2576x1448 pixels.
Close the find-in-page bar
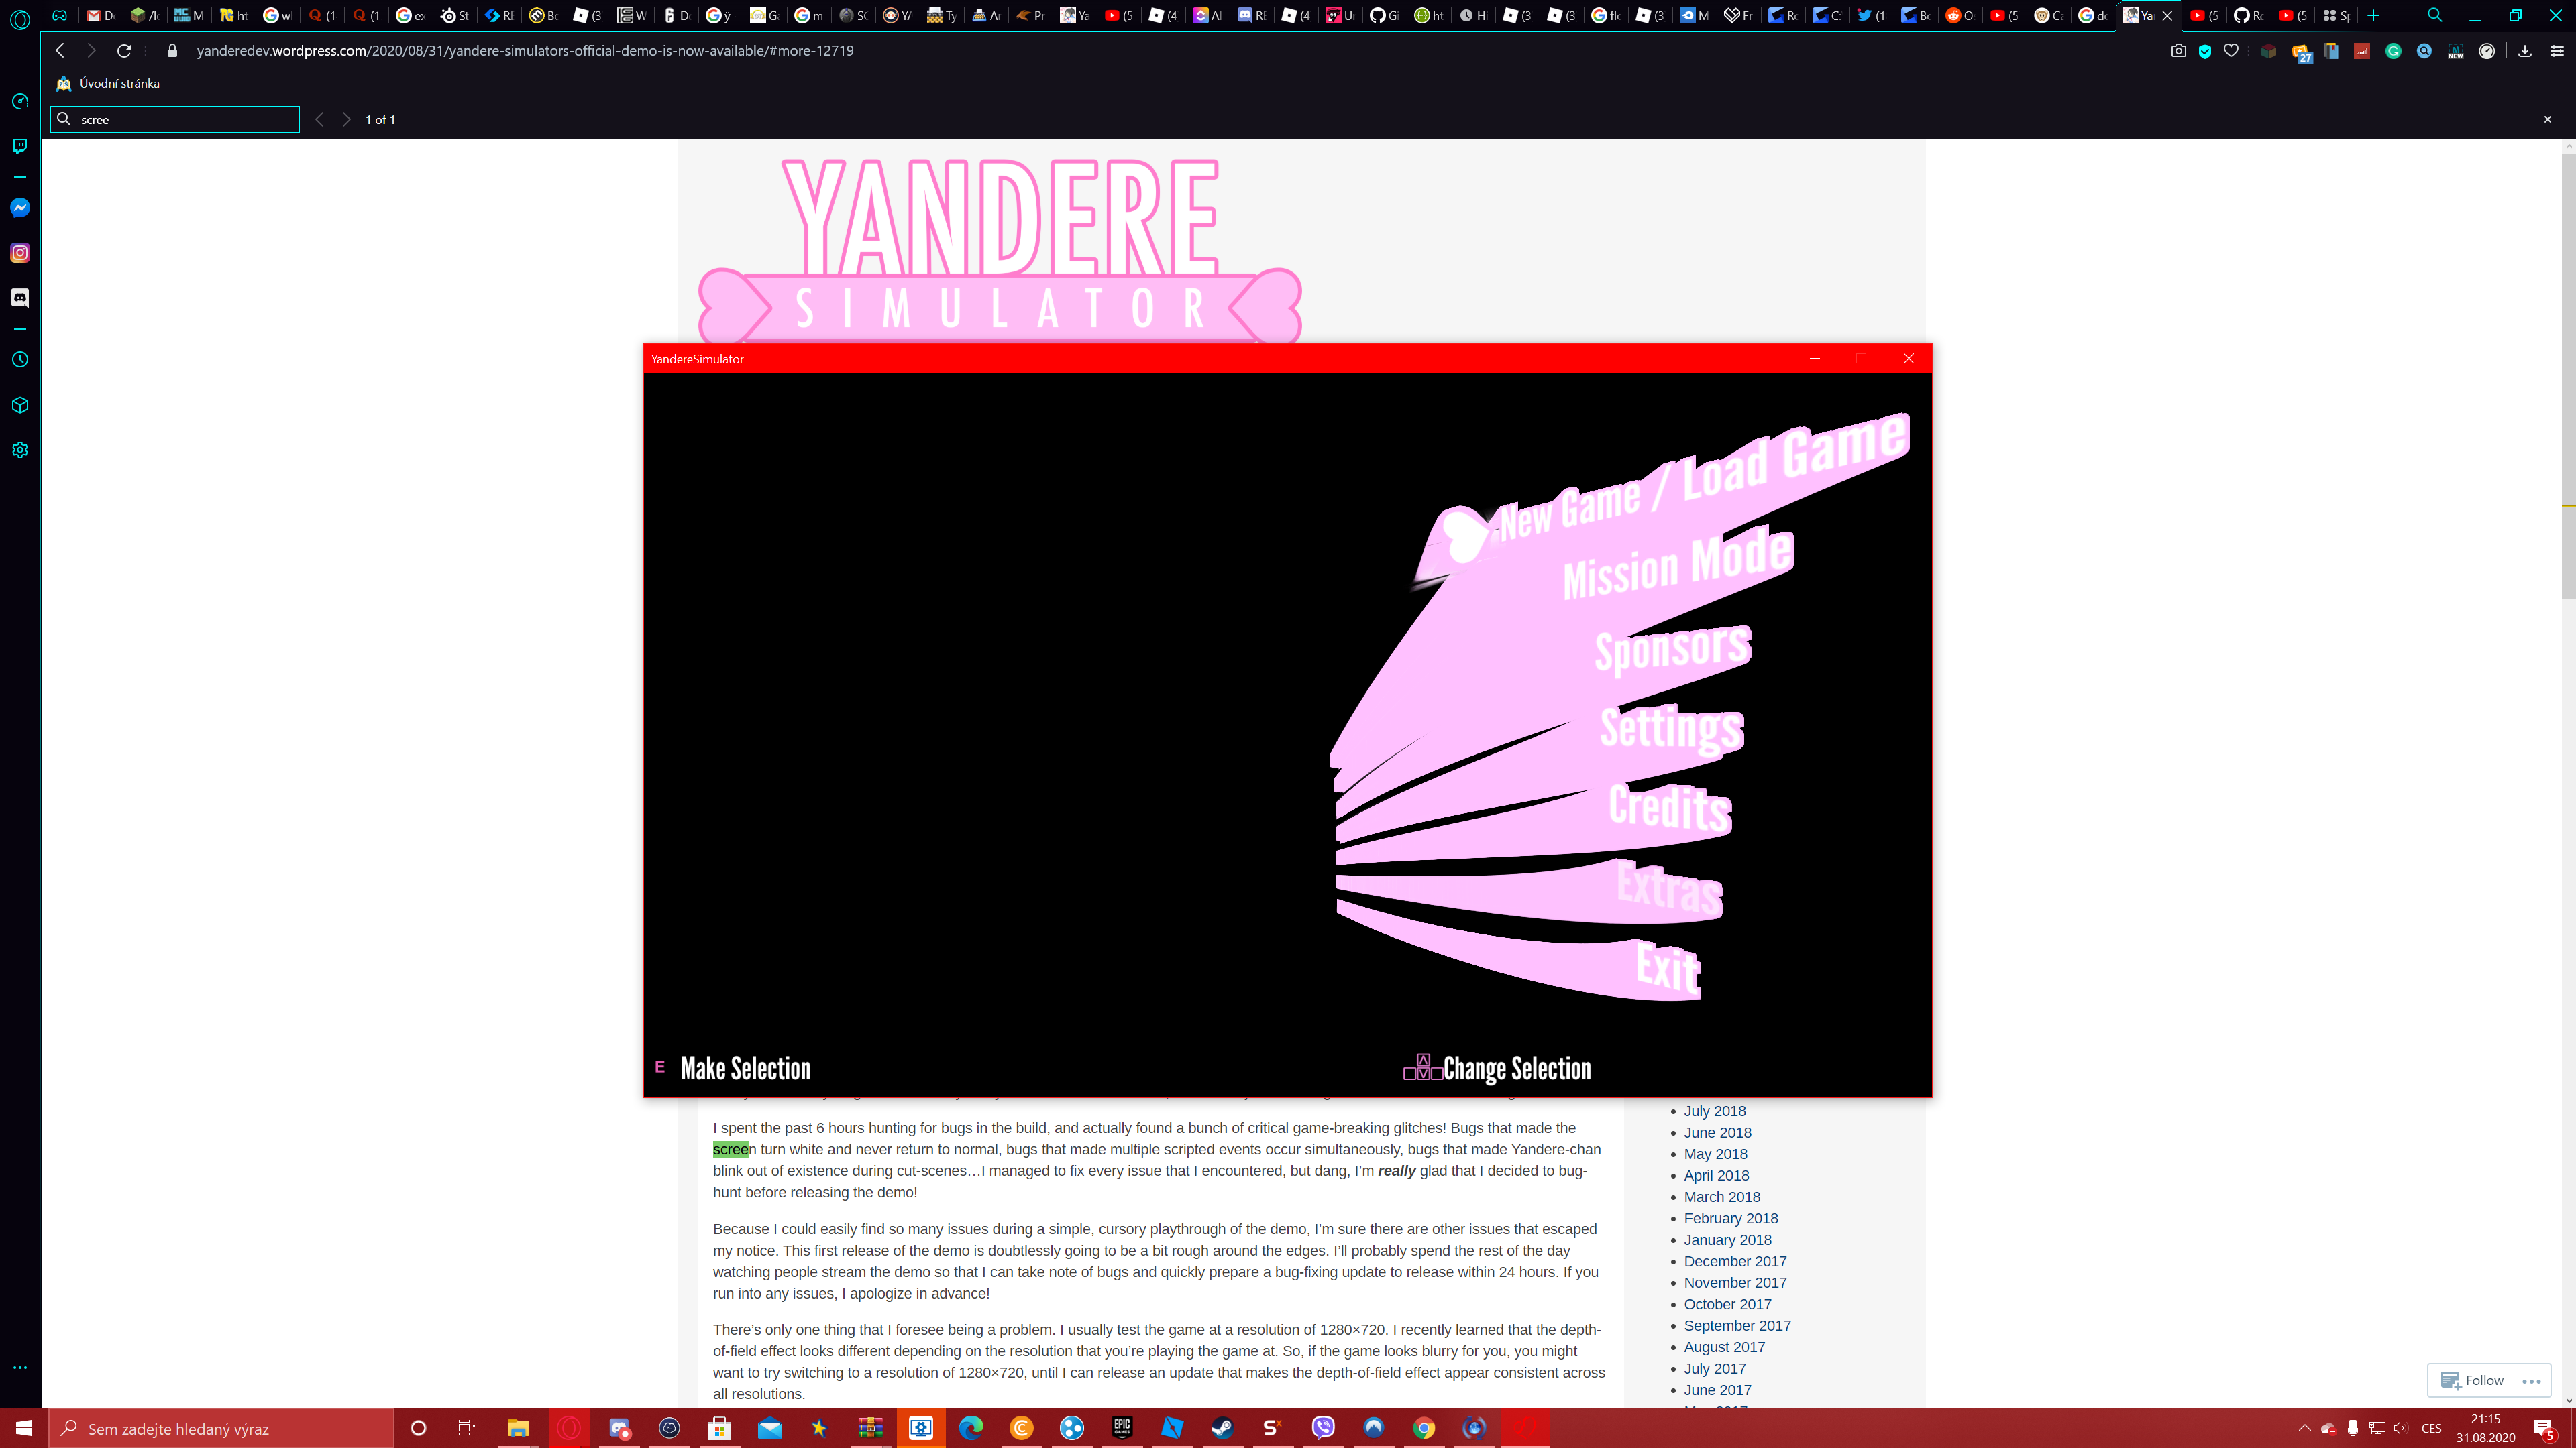coord(2547,119)
